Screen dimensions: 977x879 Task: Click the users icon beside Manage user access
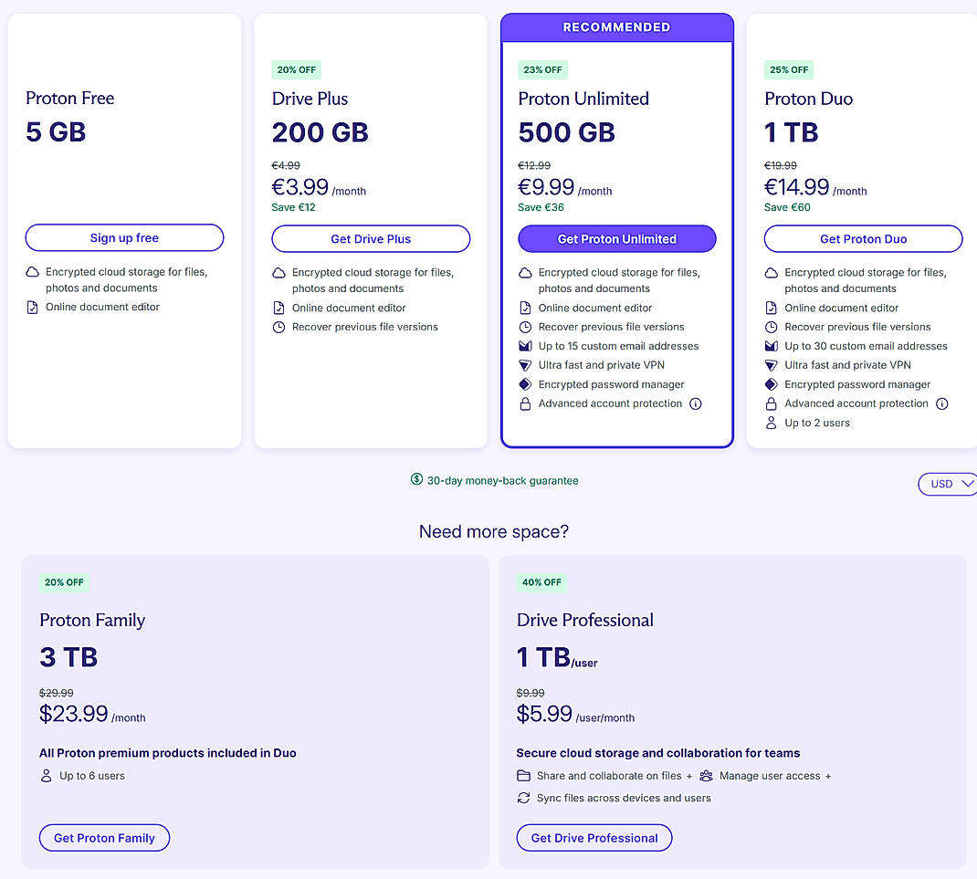click(x=706, y=776)
